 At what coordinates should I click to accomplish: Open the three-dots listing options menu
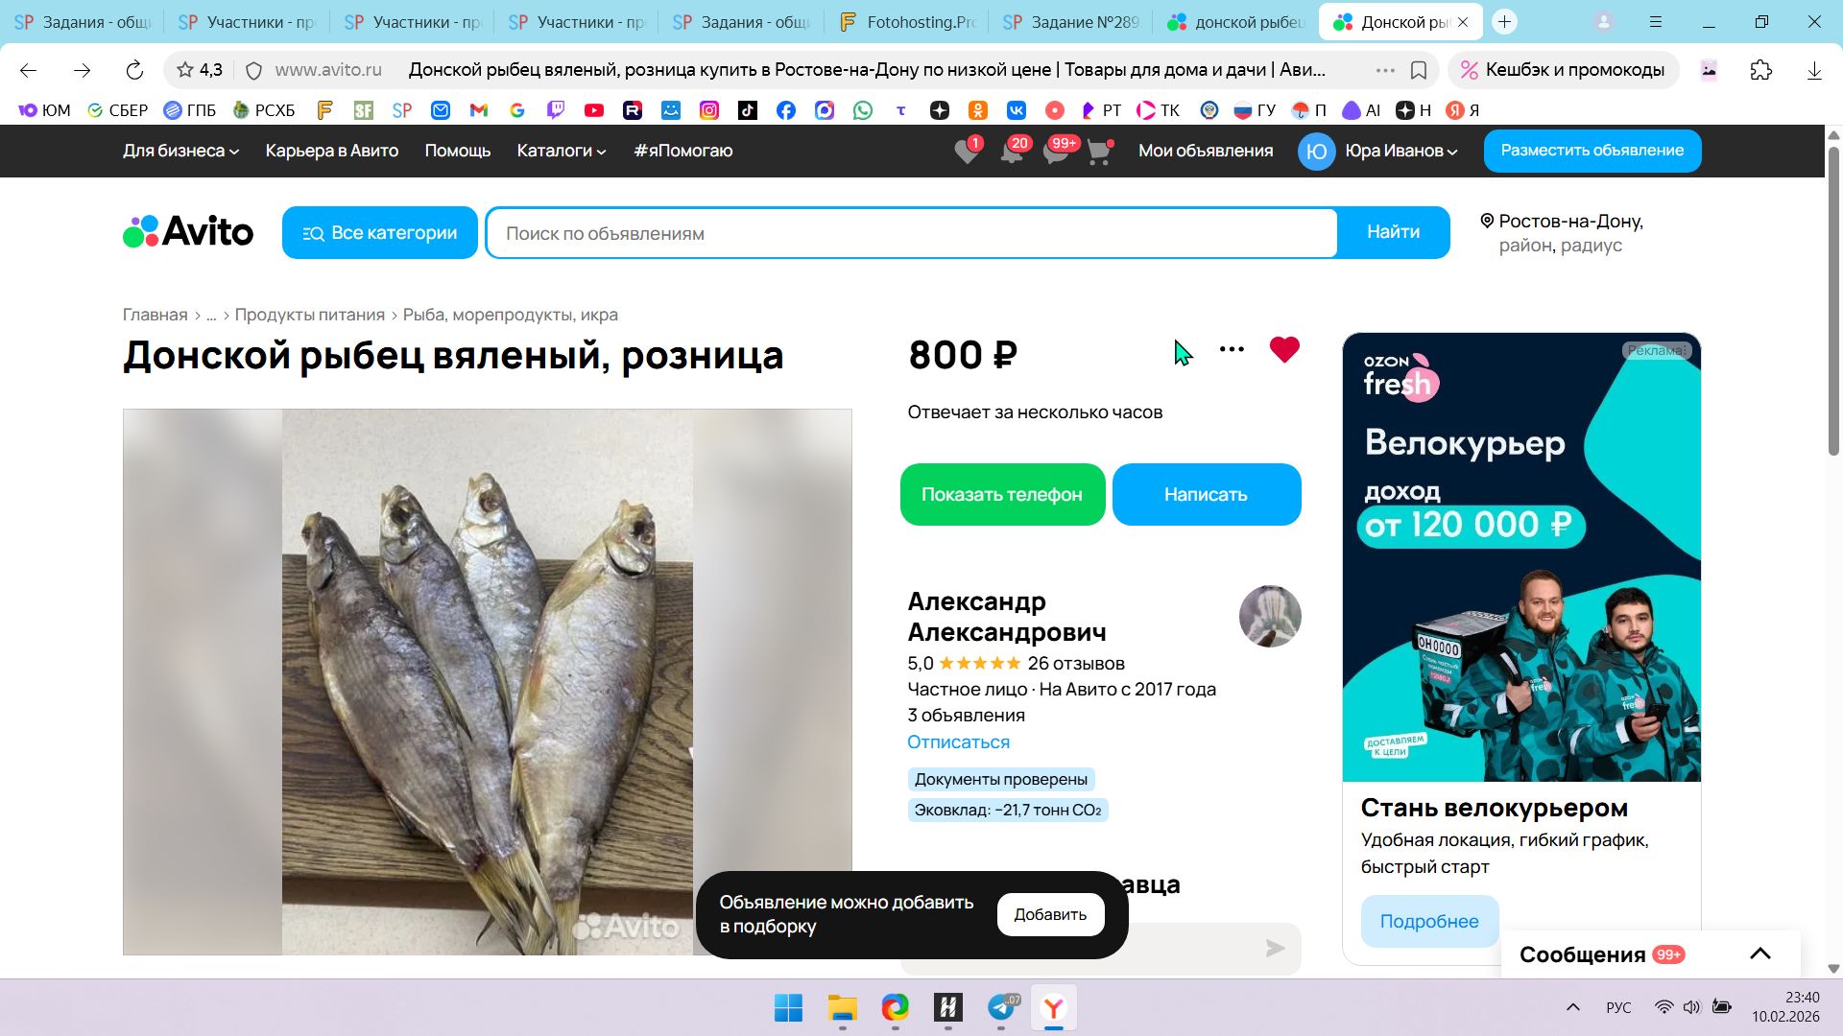1232,350
